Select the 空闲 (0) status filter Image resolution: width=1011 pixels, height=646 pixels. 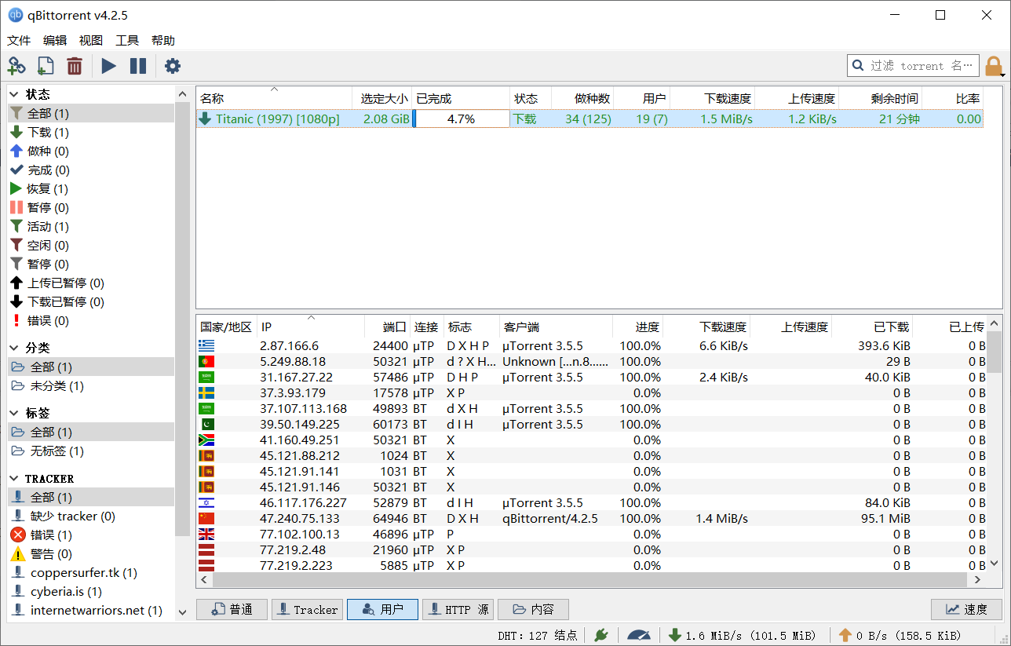[91, 246]
